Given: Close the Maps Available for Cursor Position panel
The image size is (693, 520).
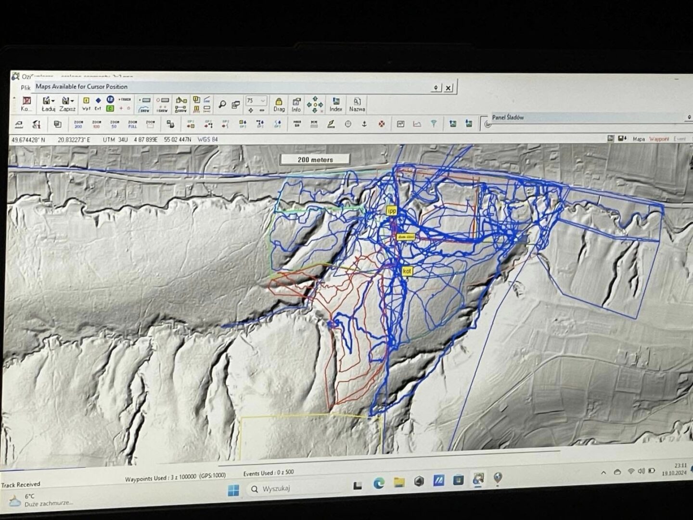Looking at the screenshot, I should point(448,88).
